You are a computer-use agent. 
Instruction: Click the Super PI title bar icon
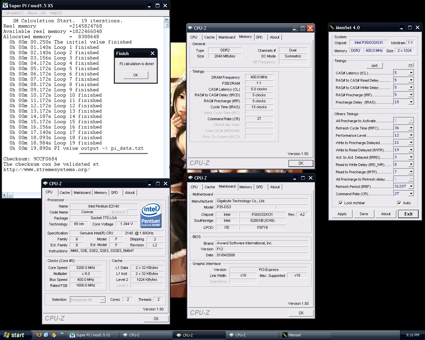coord(5,6)
